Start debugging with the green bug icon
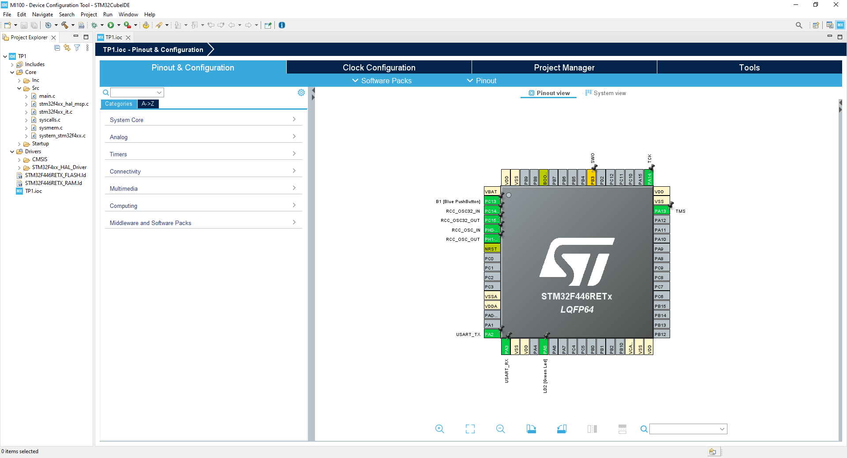Image resolution: width=847 pixels, height=458 pixels. tap(94, 25)
